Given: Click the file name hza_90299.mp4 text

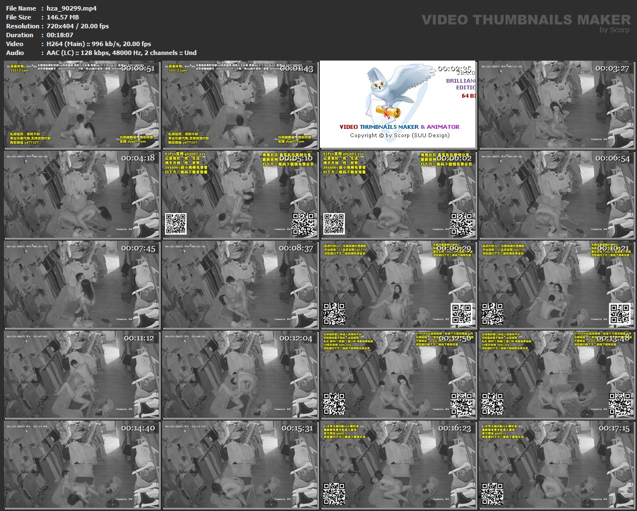Looking at the screenshot, I should pyautogui.click(x=72, y=8).
